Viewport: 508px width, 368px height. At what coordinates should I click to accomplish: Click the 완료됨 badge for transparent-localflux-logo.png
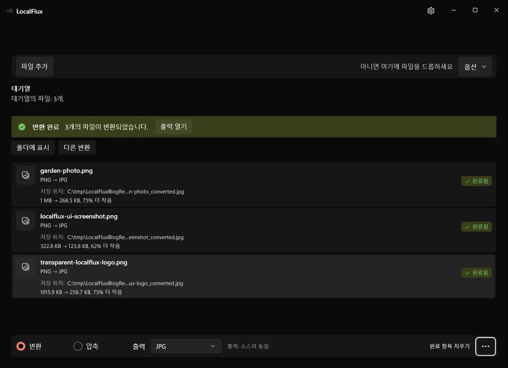tap(477, 273)
